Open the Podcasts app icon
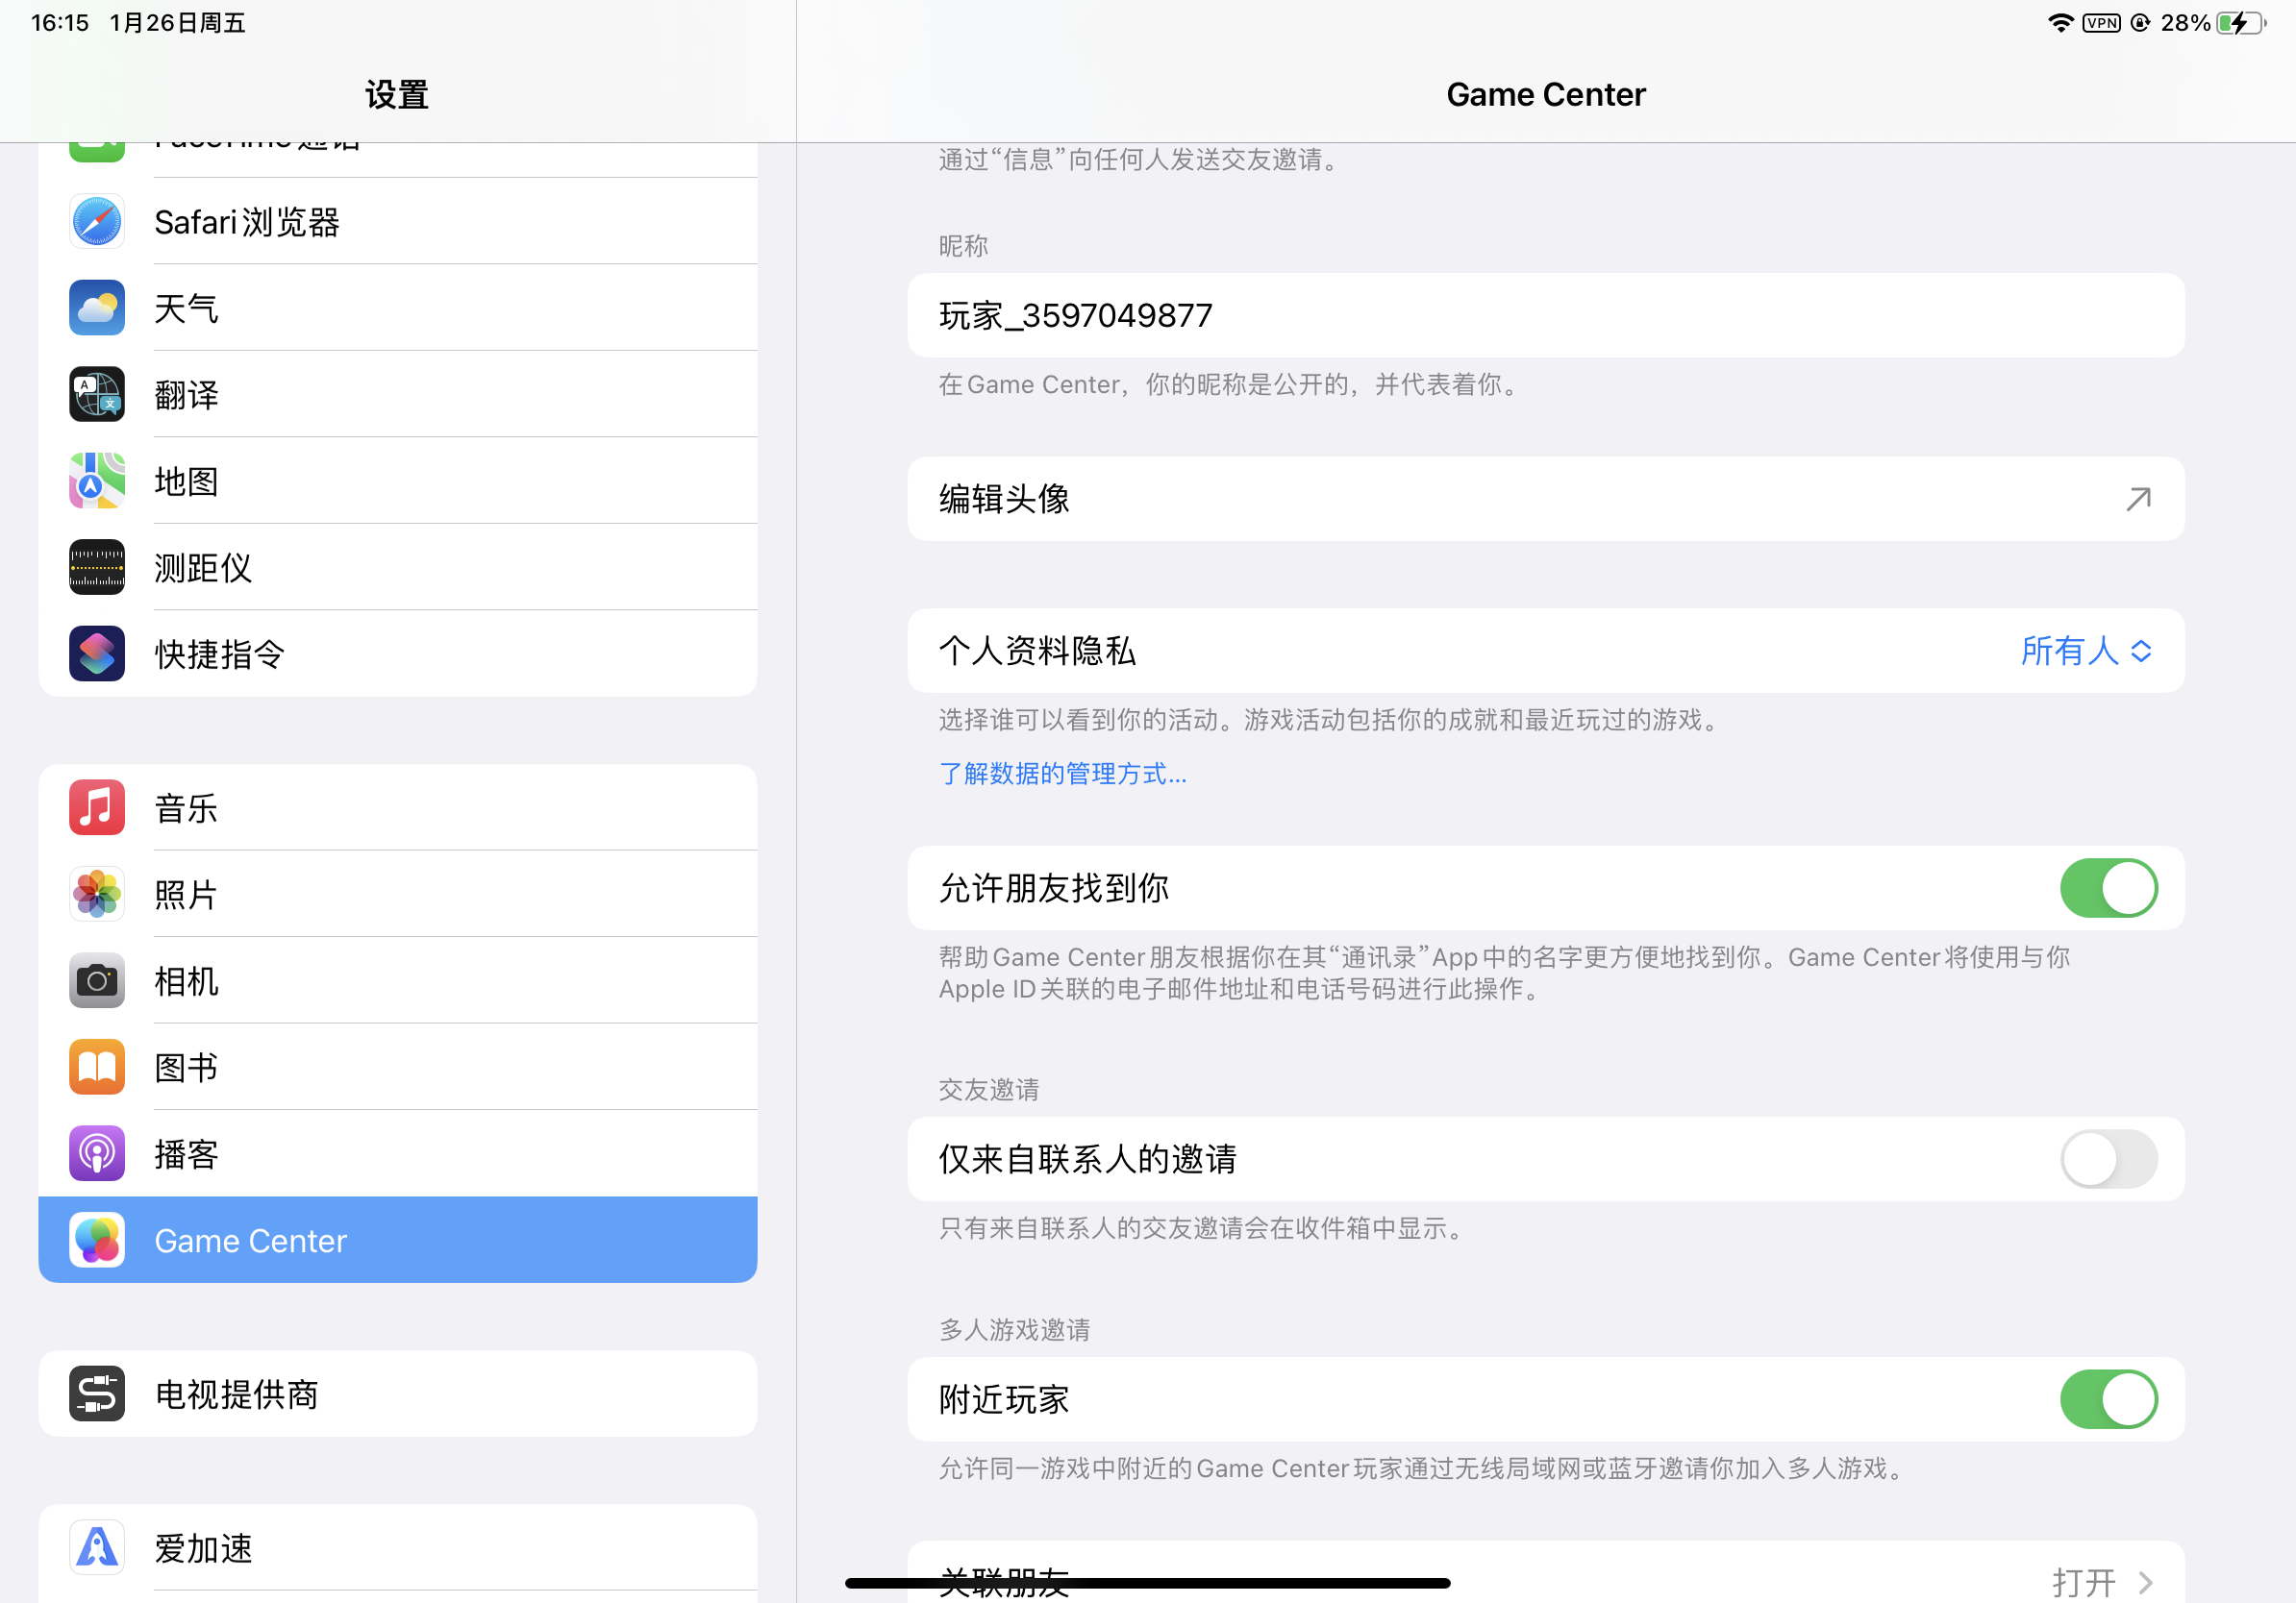The width and height of the screenshot is (2296, 1603). click(x=97, y=1153)
